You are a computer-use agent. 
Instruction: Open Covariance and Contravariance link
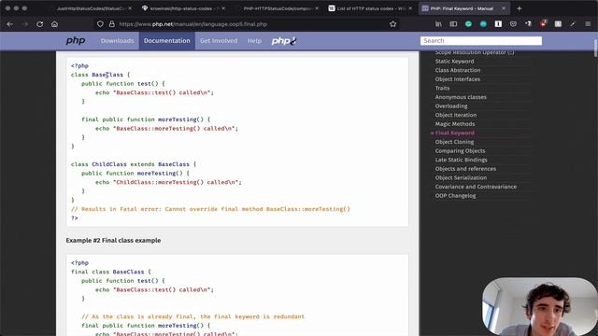click(476, 187)
